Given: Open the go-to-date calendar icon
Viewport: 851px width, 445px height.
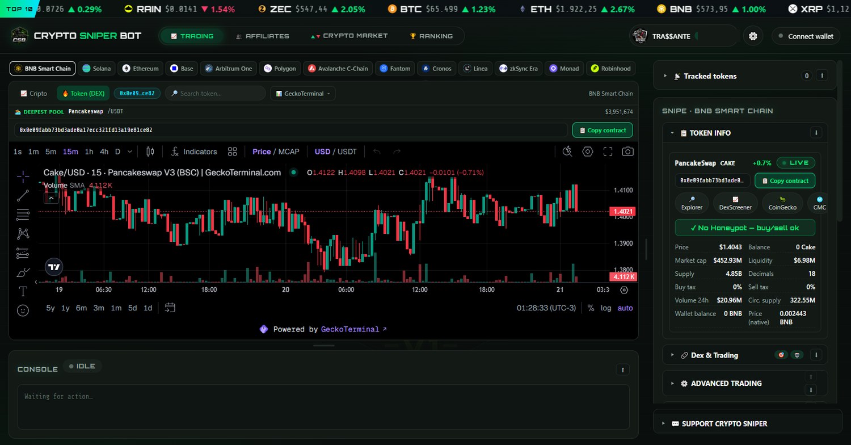Looking at the screenshot, I should 170,308.
